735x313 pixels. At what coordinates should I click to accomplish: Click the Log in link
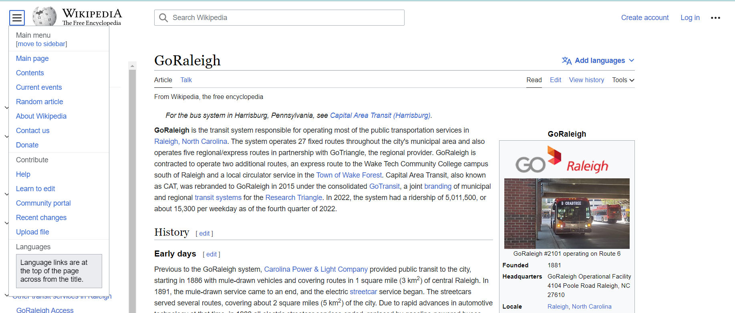coord(690,18)
